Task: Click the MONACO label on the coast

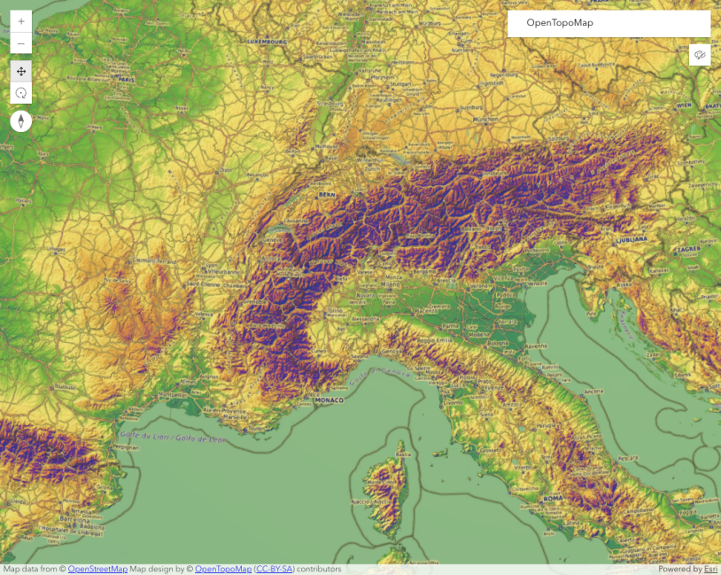Action: pyautogui.click(x=328, y=400)
